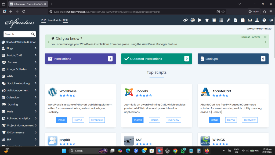The height and width of the screenshot is (155, 275).
Task: Click the search magnifier icon in sidebar
Action: point(33,34)
